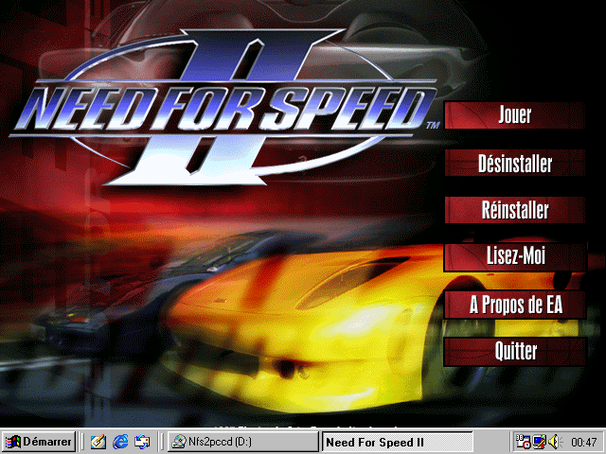The width and height of the screenshot is (606, 454).
Task: Open the volume speaker tray icon
Action: tap(556, 442)
